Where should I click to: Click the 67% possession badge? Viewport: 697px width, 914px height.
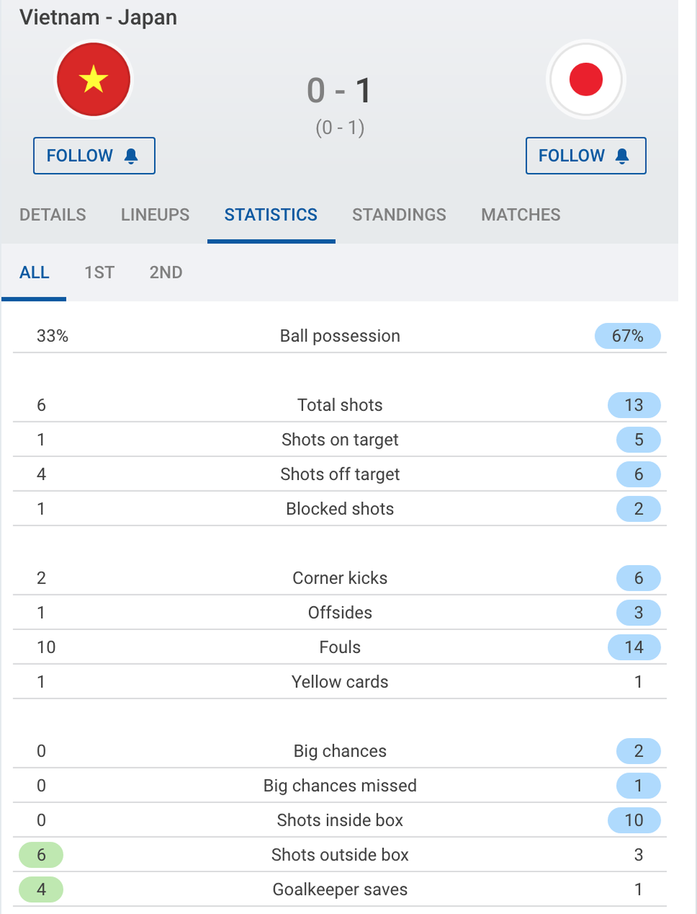click(x=627, y=336)
